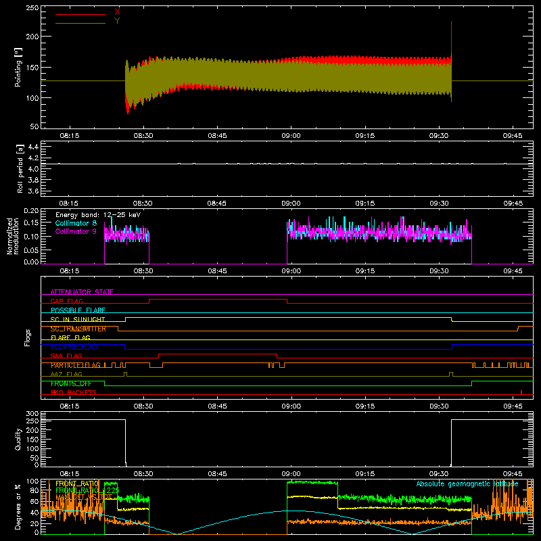The image size is (541, 541).
Task: Click the red BAD_PACKETS spike near 09:45
Action: pyautogui.click(x=521, y=392)
